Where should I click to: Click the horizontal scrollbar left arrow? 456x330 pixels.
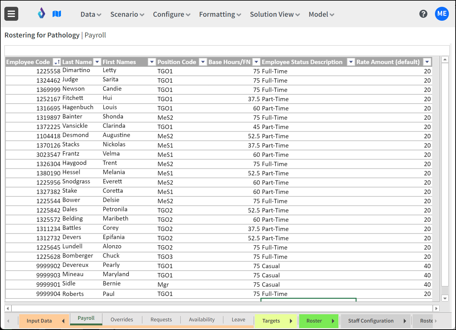(8, 308)
